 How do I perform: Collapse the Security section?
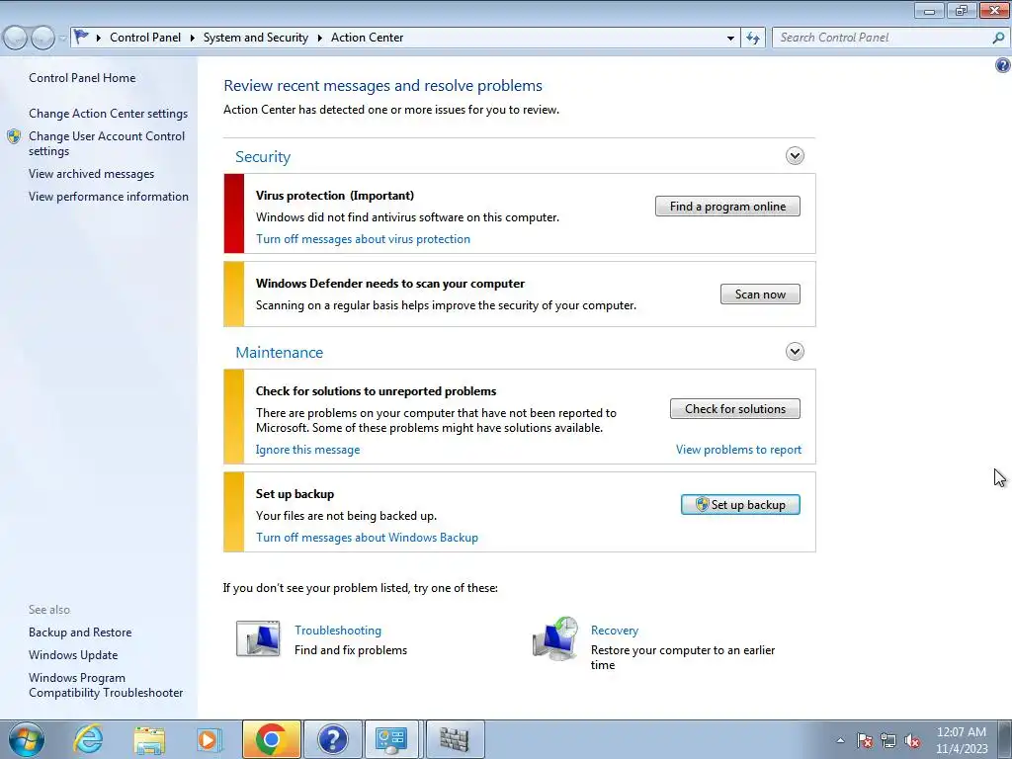click(x=795, y=155)
